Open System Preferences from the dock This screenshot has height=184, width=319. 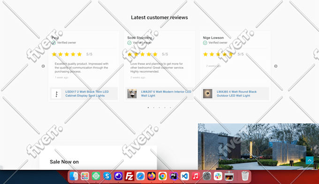tap(207, 176)
